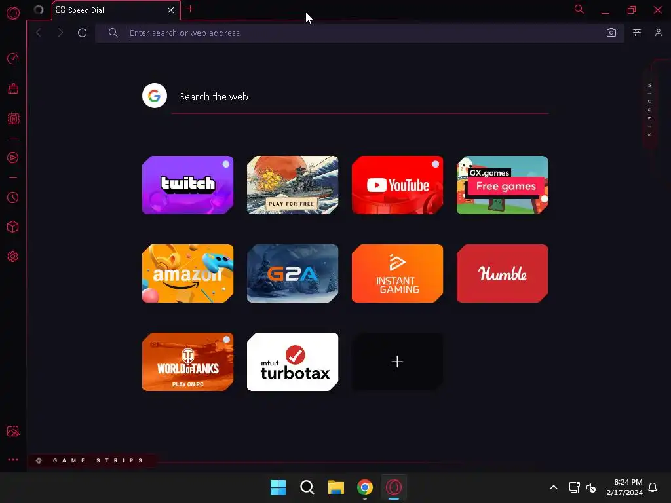Open GX Cleaner broom icon
Viewport: 671px width, 503px height.
click(13, 88)
